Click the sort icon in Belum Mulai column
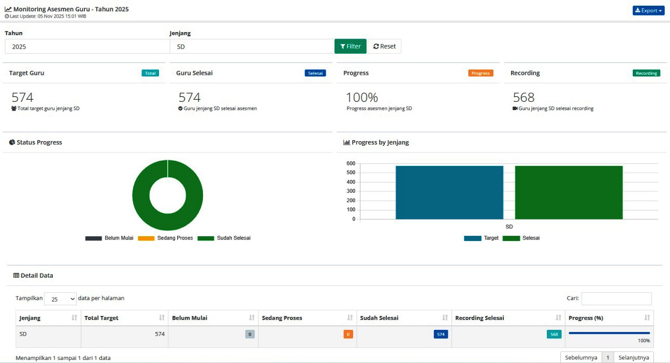Image resolution: width=670 pixels, height=363 pixels. tap(252, 317)
